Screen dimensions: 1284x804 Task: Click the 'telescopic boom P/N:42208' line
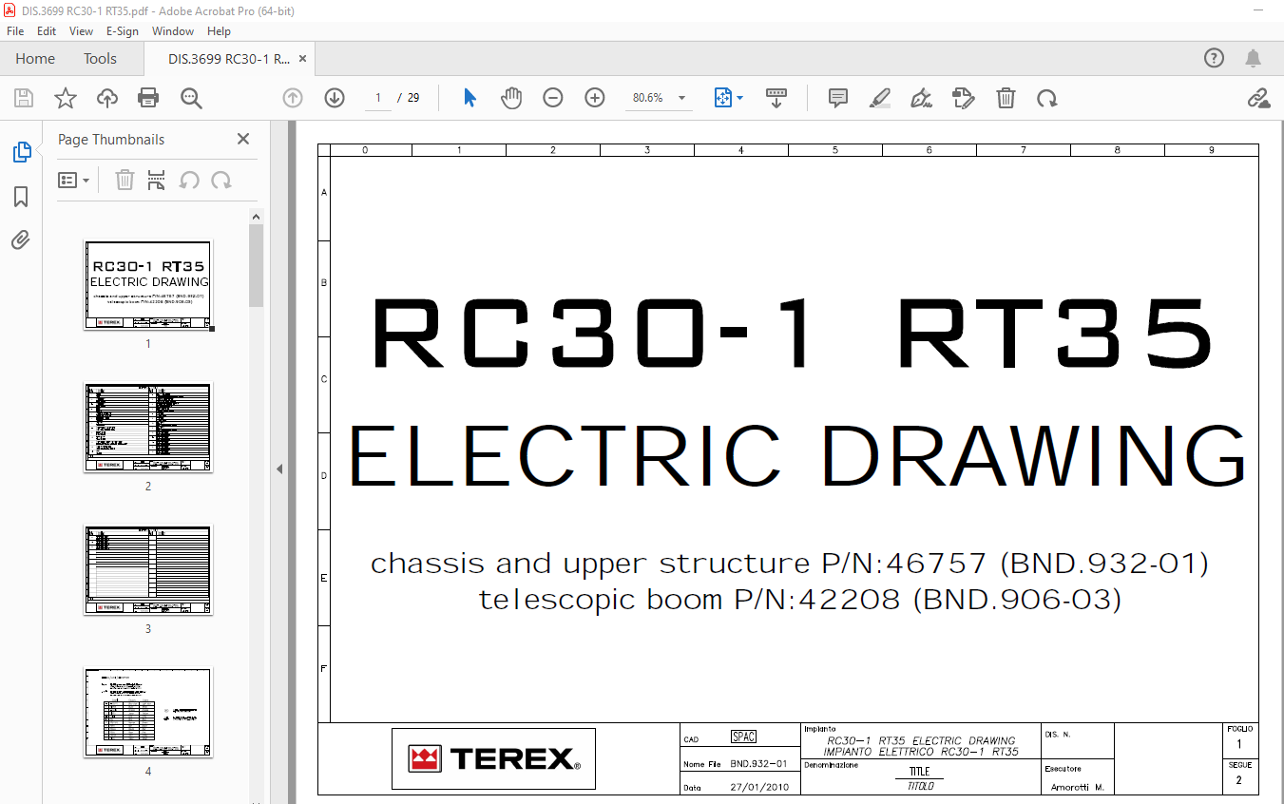pos(799,600)
